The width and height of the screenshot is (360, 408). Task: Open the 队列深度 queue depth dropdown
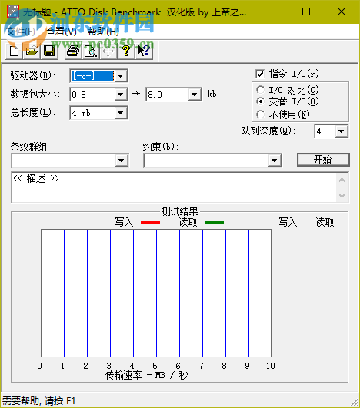(x=342, y=131)
